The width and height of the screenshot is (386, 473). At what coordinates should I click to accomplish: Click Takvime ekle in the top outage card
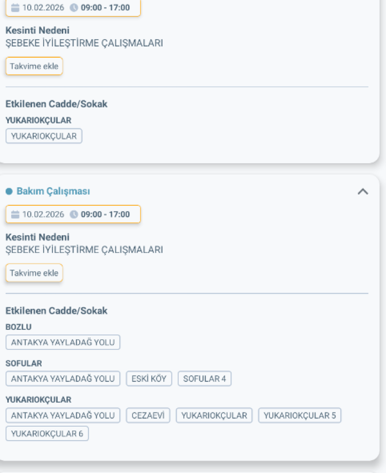pos(34,66)
